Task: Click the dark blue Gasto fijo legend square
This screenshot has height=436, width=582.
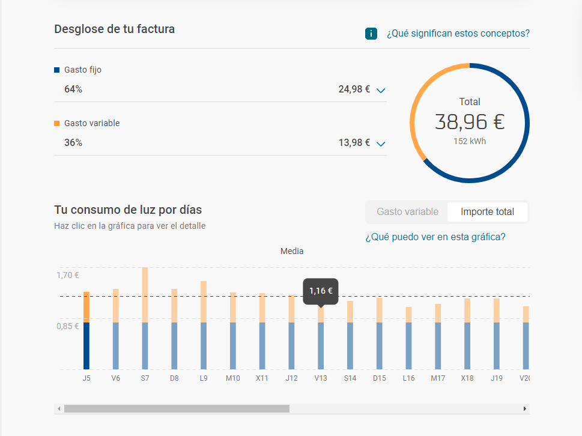Action: tap(57, 70)
